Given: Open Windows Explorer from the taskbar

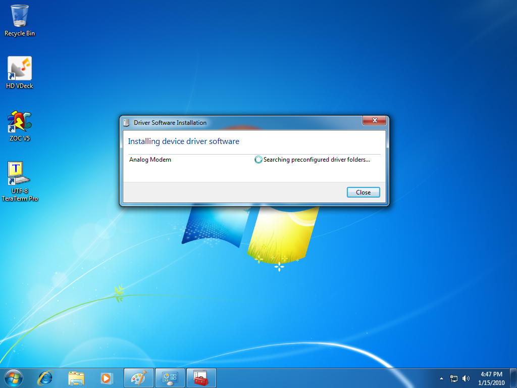Looking at the screenshot, I should 76,377.
